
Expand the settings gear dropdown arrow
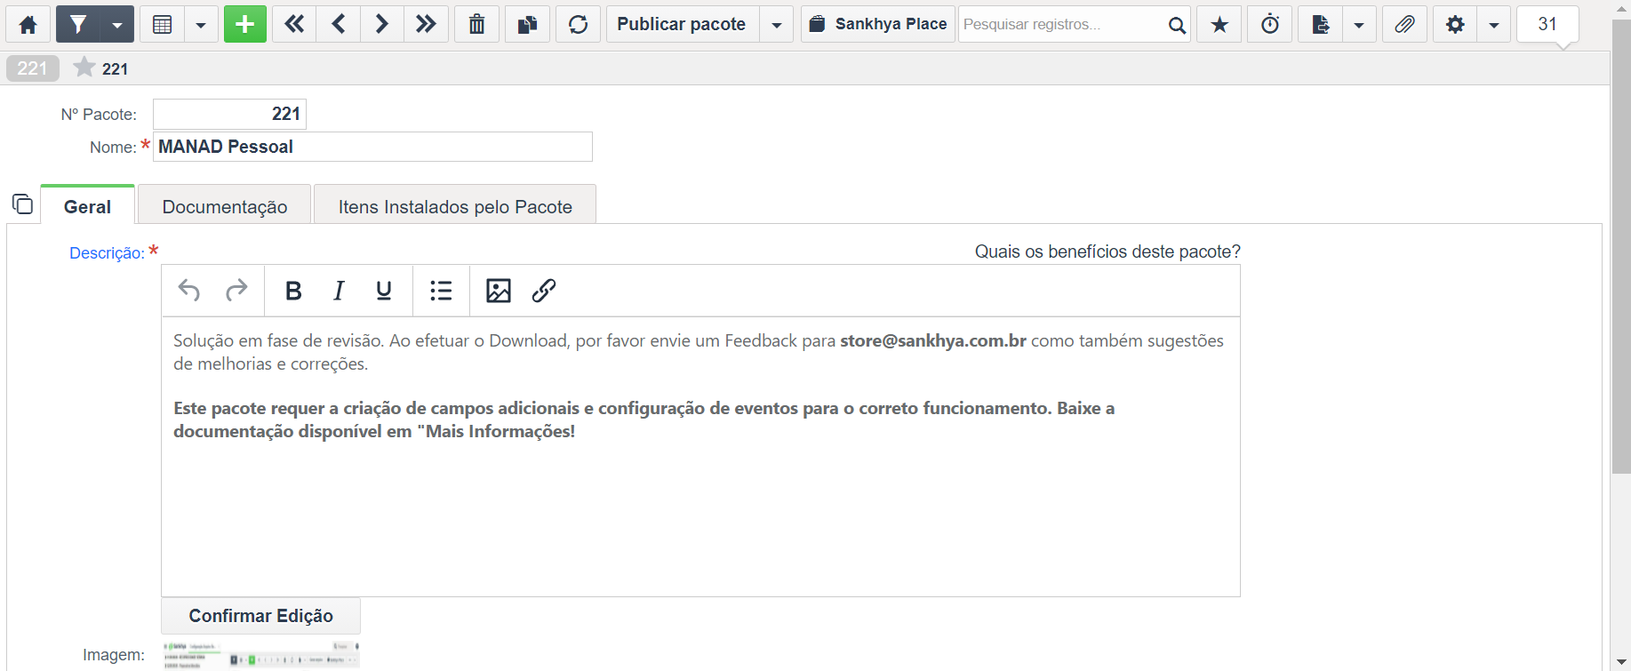pyautogui.click(x=1494, y=24)
